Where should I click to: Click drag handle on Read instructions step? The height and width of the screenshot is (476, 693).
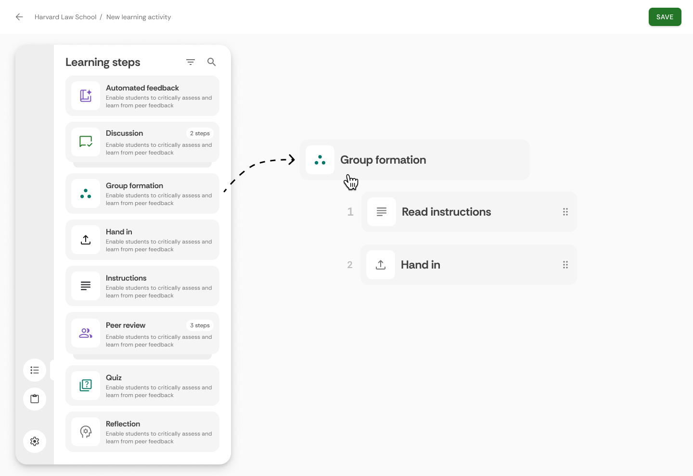click(565, 212)
